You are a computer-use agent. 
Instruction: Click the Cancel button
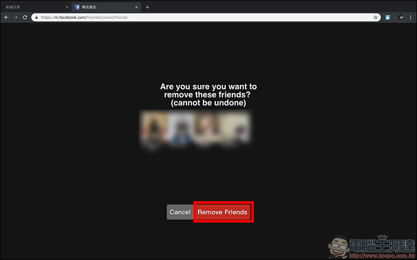(x=180, y=212)
